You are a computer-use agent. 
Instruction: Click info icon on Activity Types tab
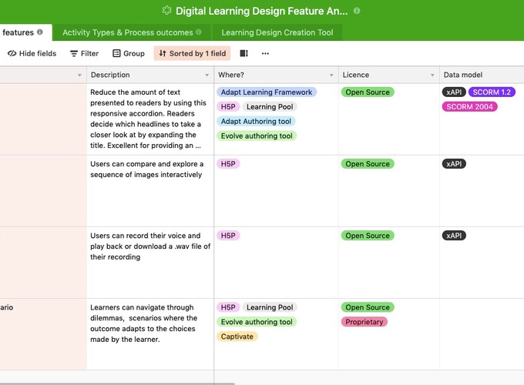pyautogui.click(x=199, y=32)
